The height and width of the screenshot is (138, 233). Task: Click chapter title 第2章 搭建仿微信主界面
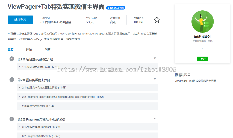34,80
